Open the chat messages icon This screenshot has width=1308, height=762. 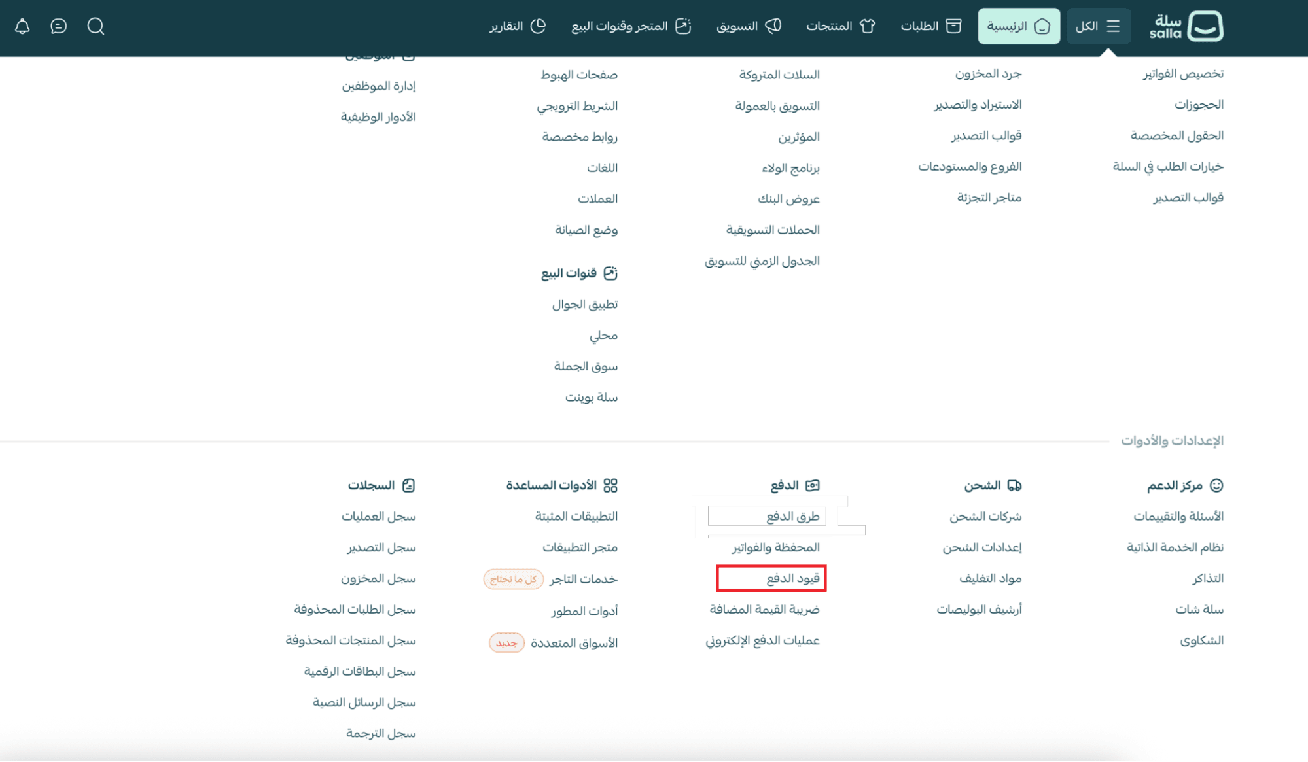click(58, 26)
